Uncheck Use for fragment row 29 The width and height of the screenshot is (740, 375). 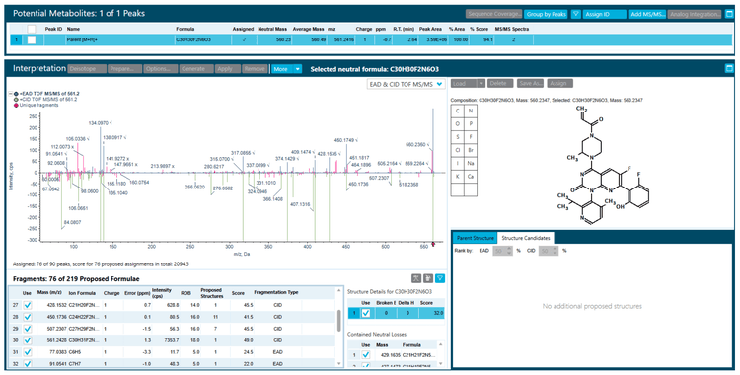click(28, 329)
